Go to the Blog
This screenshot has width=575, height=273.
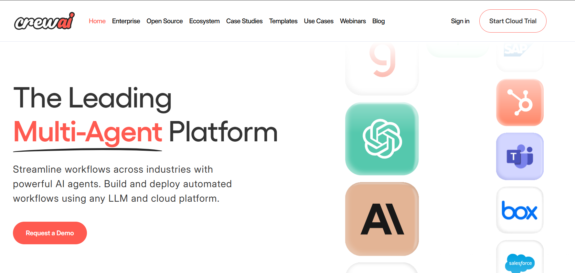click(378, 21)
